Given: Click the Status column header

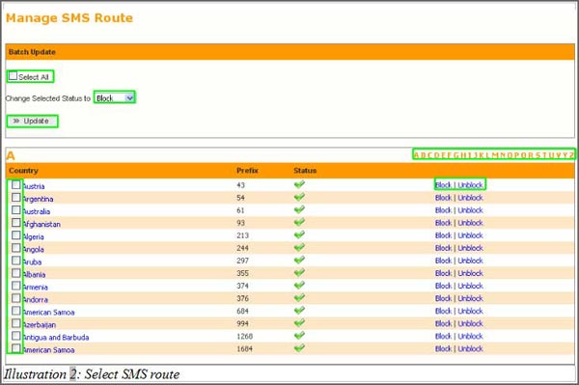Looking at the screenshot, I should (305, 171).
